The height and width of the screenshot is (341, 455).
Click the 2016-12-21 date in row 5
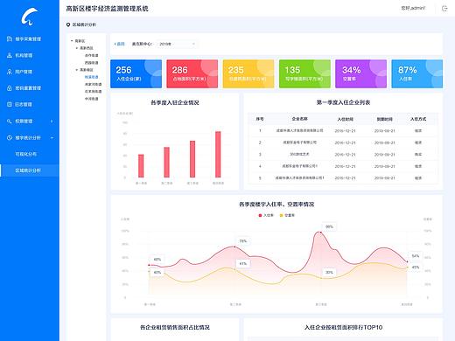pyautogui.click(x=346, y=177)
